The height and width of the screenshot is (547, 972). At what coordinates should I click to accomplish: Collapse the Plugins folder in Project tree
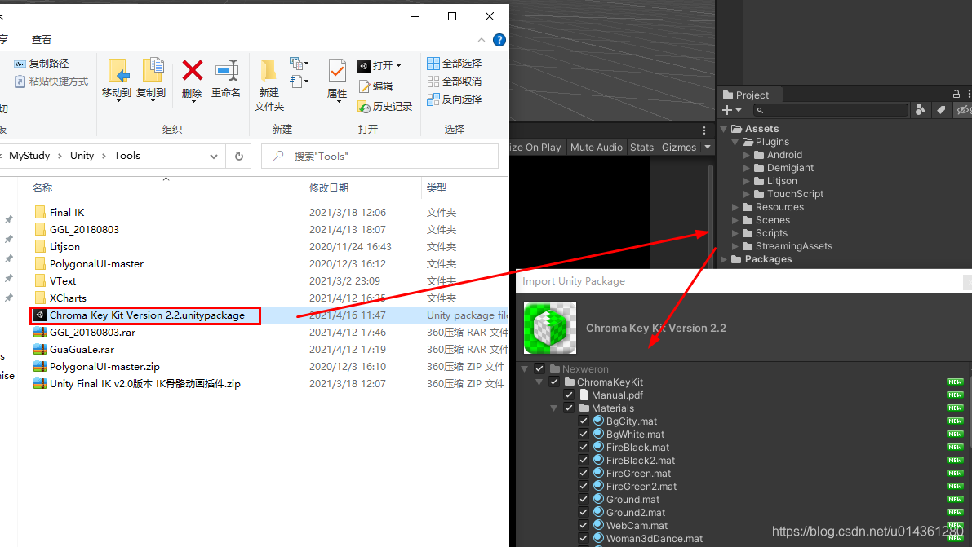point(735,142)
